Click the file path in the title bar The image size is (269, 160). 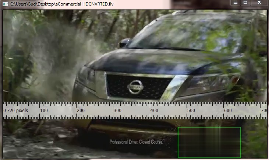[x=62, y=4]
